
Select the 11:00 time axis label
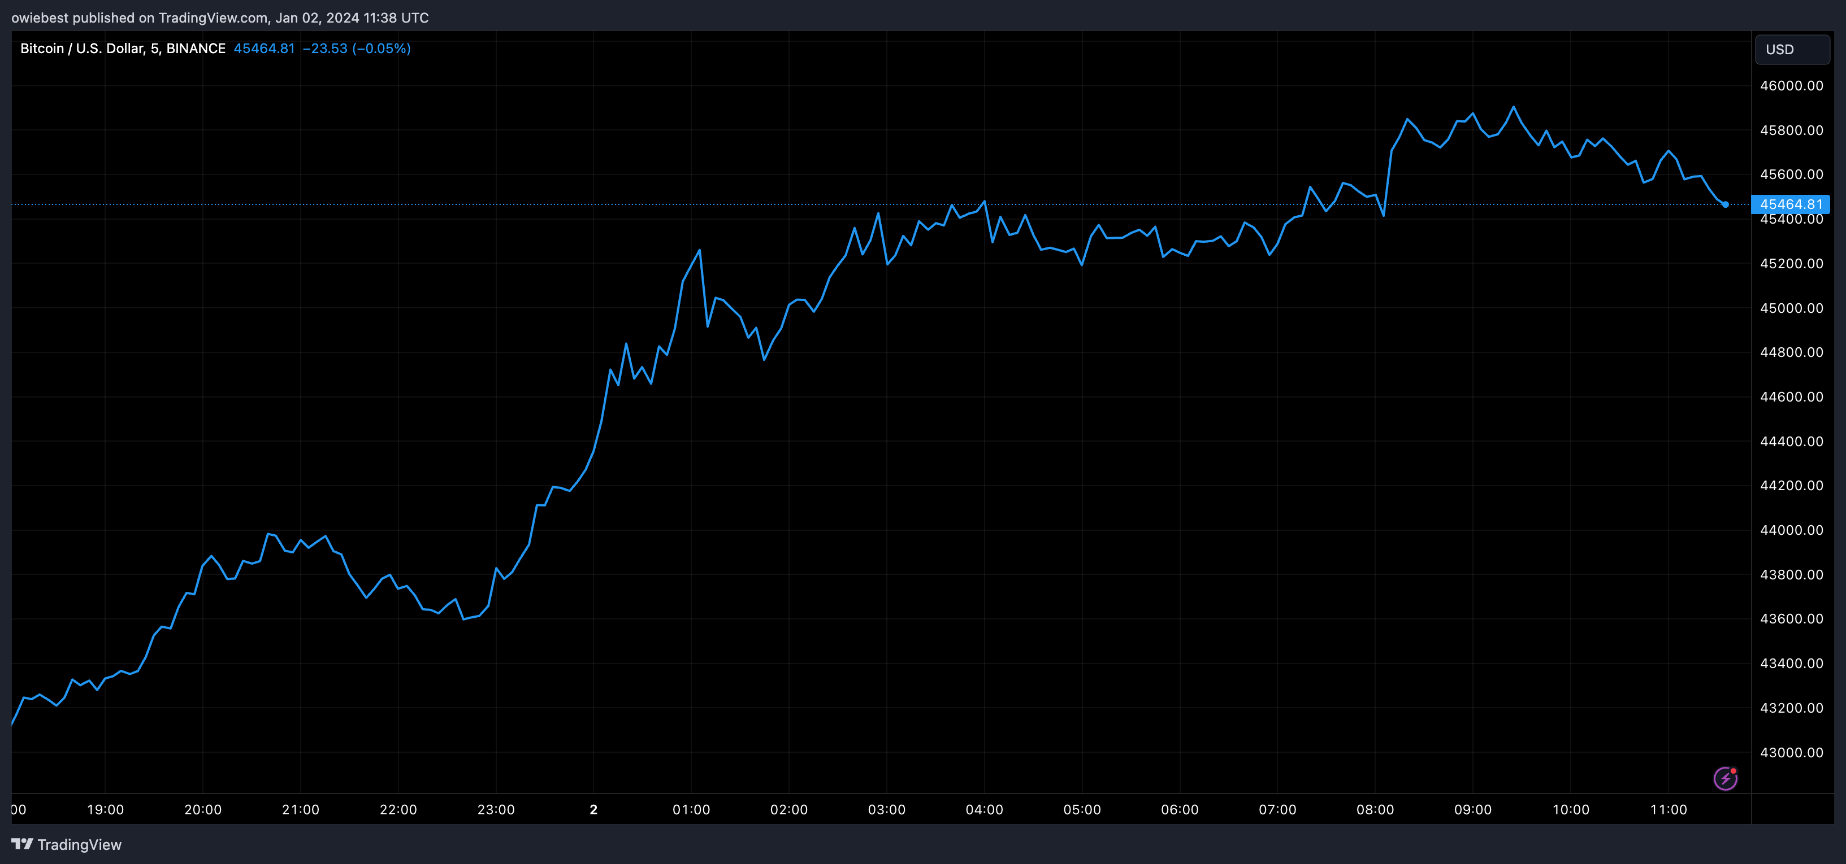[1667, 810]
